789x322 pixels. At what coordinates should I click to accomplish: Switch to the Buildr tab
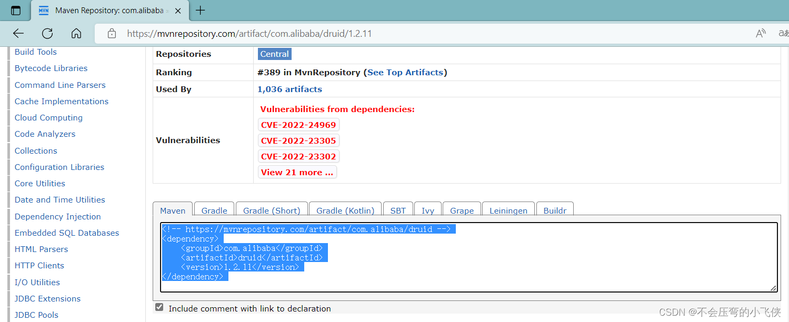(x=555, y=210)
